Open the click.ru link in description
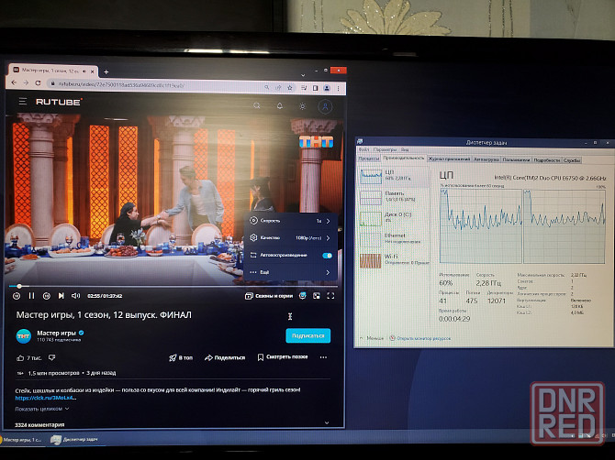This screenshot has height=460, width=615. [x=46, y=398]
